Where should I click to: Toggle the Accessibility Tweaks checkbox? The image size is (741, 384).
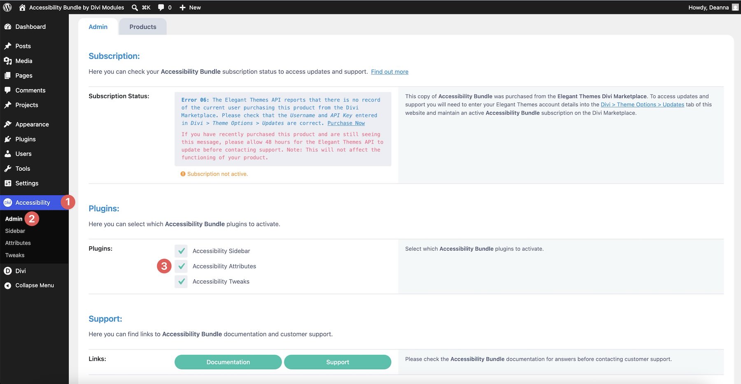coord(181,282)
